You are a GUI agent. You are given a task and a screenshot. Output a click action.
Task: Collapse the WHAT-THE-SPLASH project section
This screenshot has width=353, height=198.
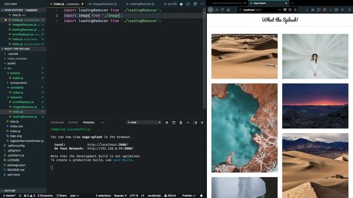(23, 49)
